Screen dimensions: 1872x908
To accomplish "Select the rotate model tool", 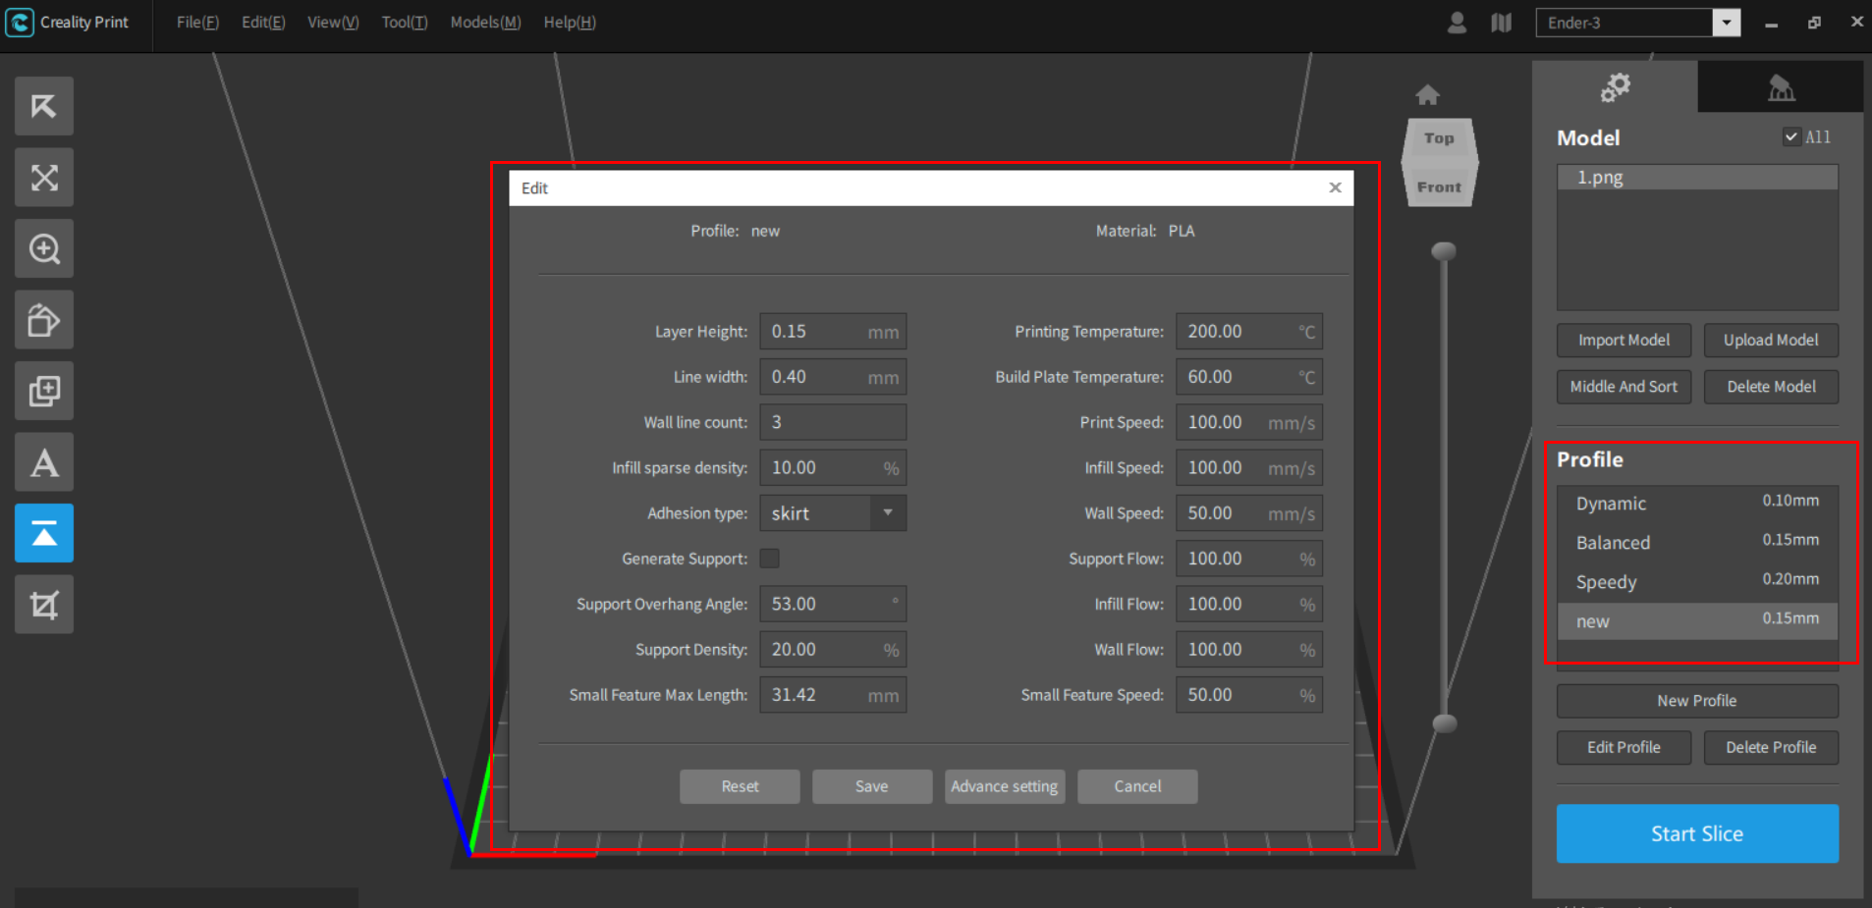I will pos(43,319).
